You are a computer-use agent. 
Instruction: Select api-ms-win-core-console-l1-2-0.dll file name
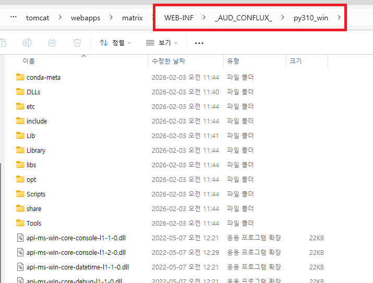pos(76,252)
